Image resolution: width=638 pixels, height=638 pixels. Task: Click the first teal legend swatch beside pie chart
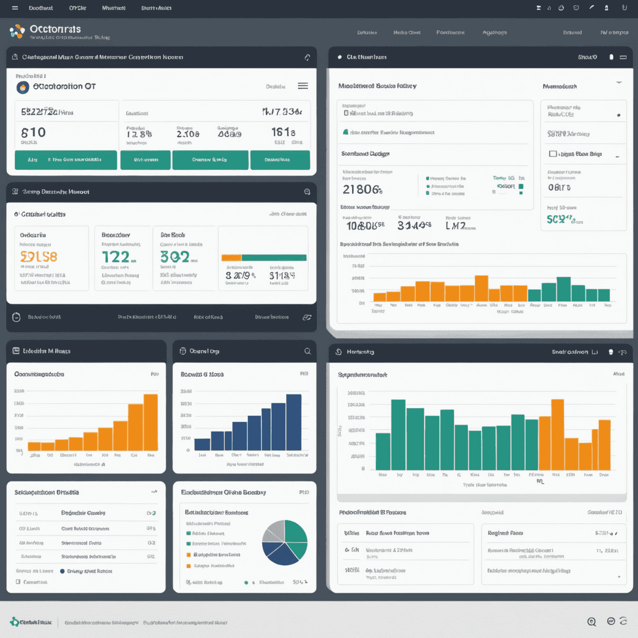pos(189,533)
